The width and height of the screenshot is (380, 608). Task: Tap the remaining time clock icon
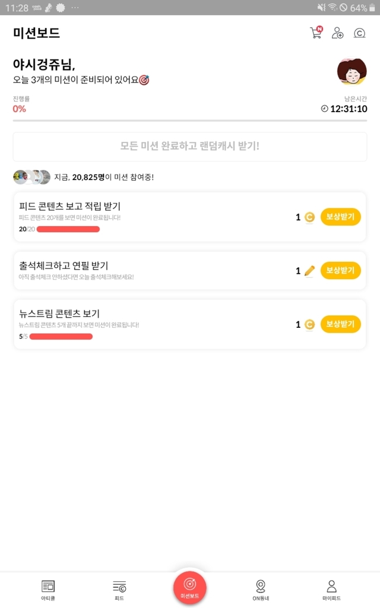coord(324,109)
